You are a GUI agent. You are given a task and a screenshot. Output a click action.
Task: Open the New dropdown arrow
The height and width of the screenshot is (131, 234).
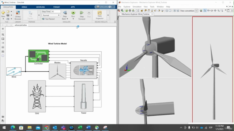pyautogui.click(x=3, y=19)
